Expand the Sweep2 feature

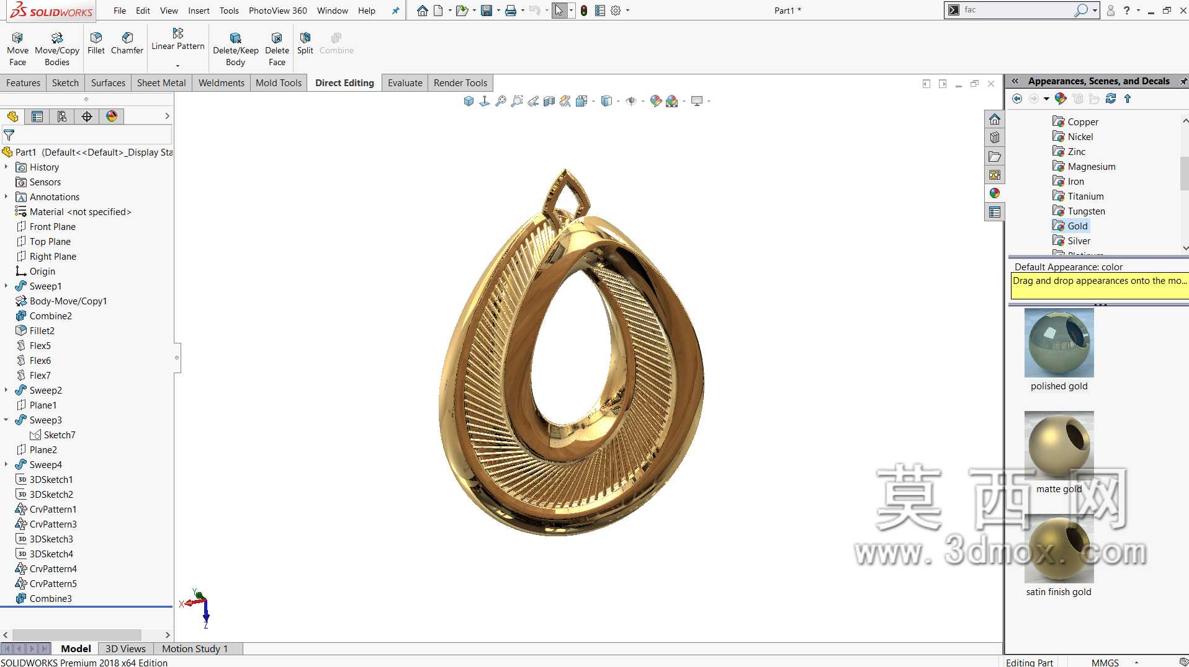(6, 391)
